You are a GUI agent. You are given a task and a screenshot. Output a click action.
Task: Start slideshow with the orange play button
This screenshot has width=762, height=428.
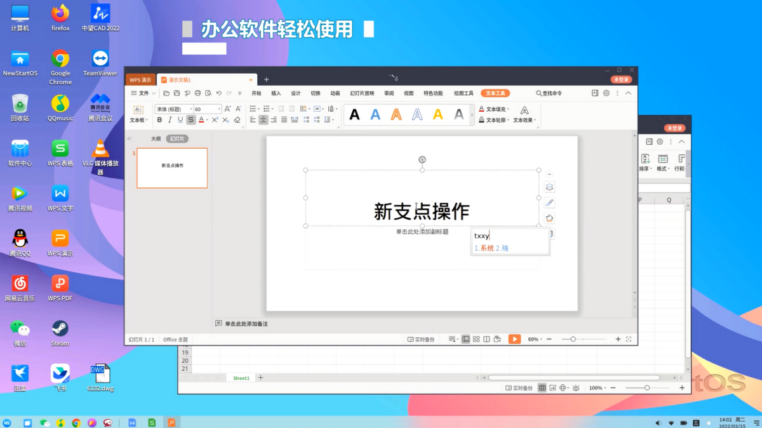(514, 339)
